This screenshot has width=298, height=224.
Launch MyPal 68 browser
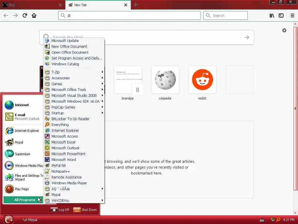(x=74, y=166)
